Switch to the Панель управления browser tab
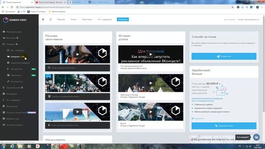Viewport: 265px width, 149px height. 17,2
